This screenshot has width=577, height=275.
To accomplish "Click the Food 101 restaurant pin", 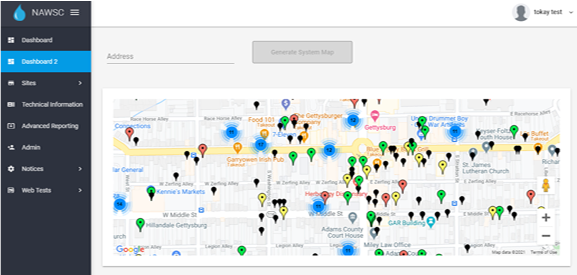I will 264,134.
